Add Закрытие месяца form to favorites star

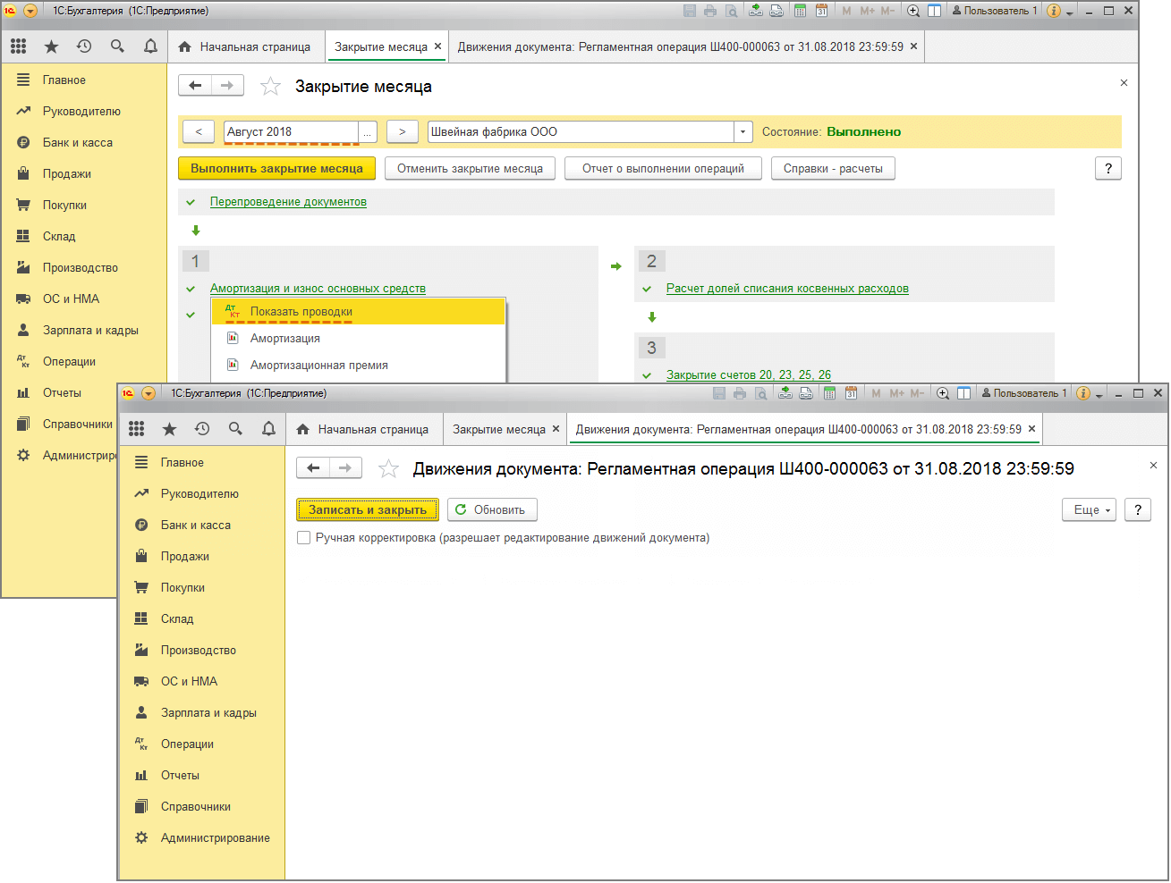[270, 87]
